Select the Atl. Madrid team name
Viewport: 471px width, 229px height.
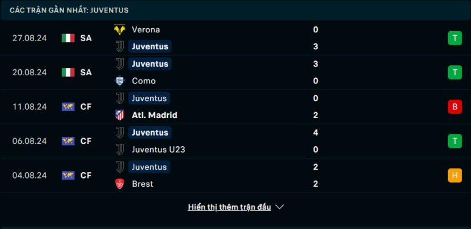(154, 116)
